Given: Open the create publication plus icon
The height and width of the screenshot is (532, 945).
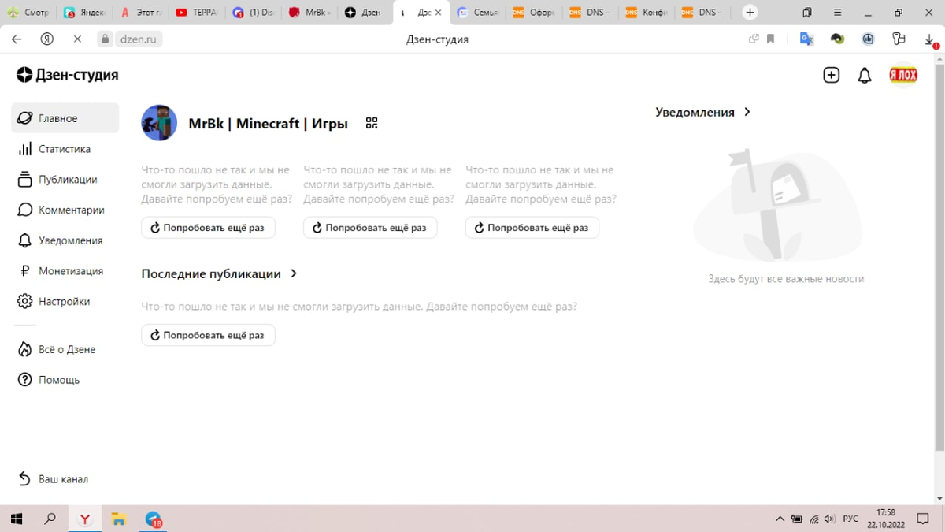Looking at the screenshot, I should pos(831,75).
